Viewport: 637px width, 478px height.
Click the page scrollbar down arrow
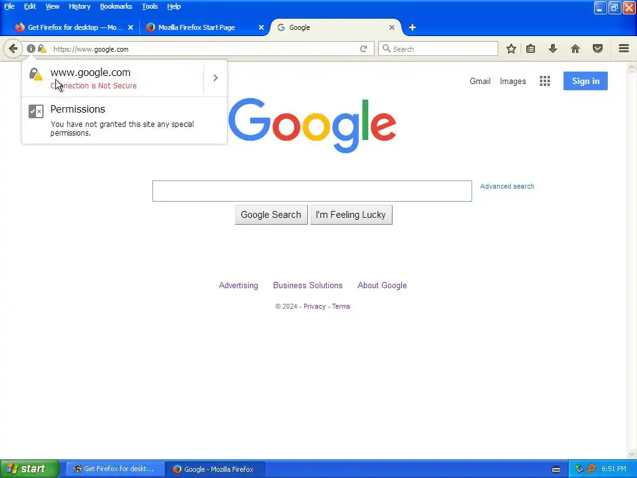click(632, 454)
